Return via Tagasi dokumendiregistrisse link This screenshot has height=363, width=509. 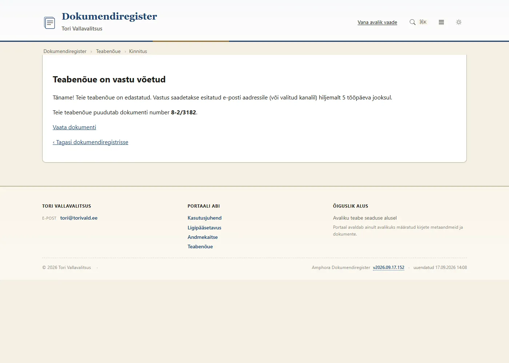(91, 142)
